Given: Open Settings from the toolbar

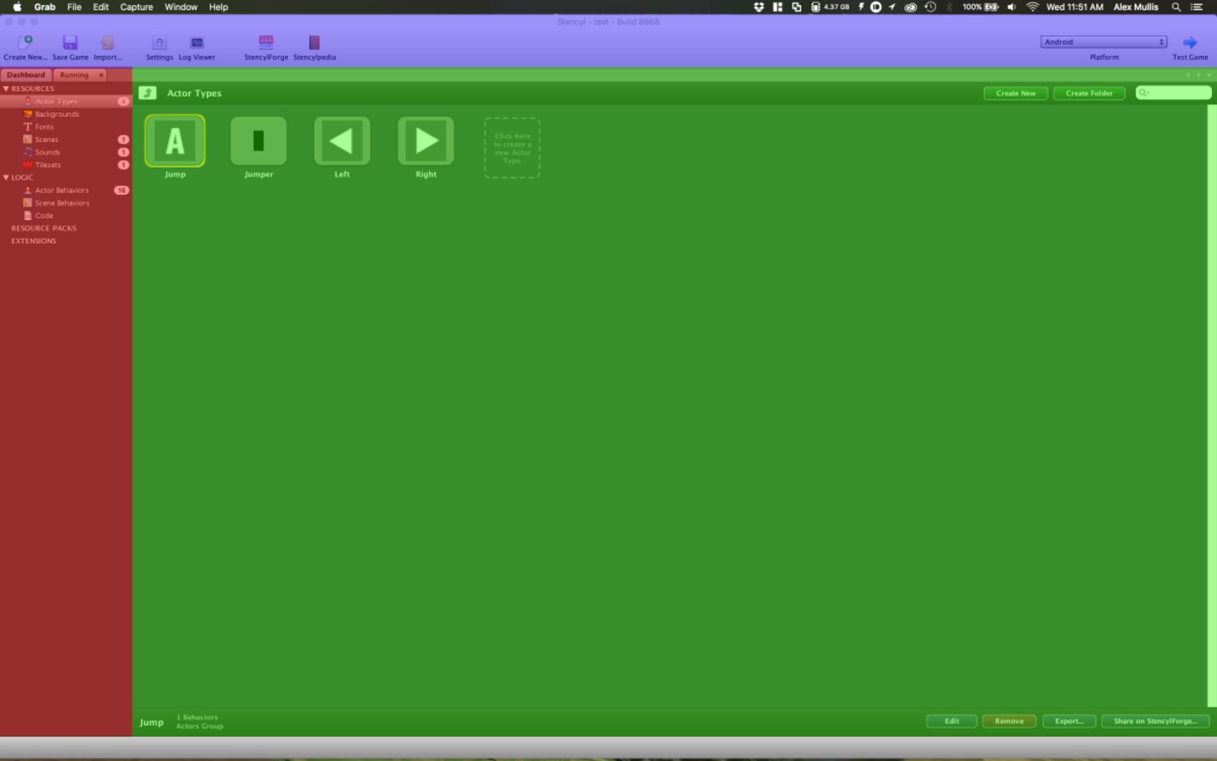Looking at the screenshot, I should pyautogui.click(x=159, y=42).
